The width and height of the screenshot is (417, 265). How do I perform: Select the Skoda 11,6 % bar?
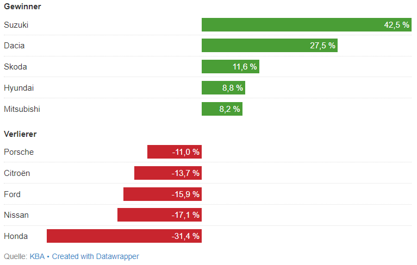230,67
